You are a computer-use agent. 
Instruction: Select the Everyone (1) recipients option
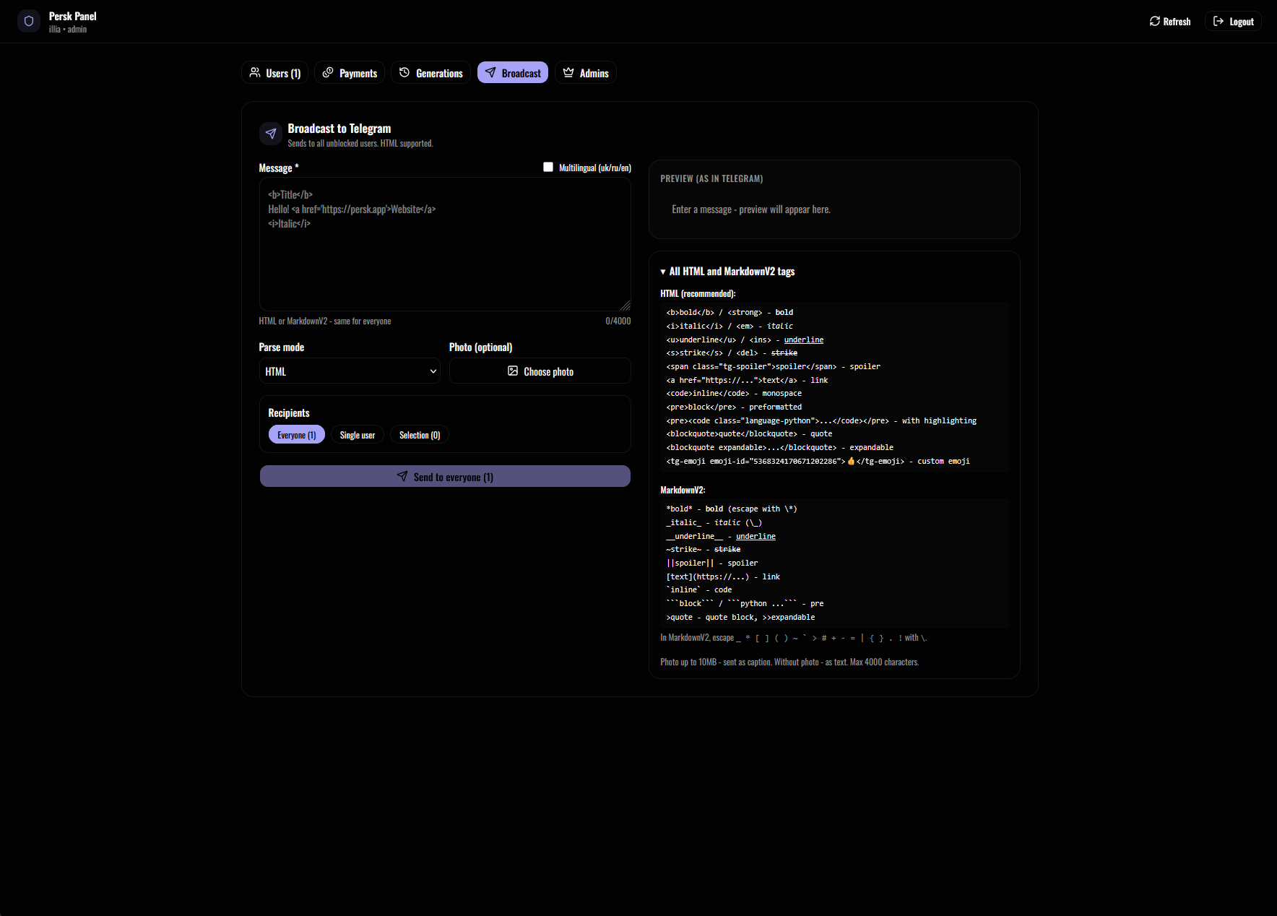[x=297, y=434]
